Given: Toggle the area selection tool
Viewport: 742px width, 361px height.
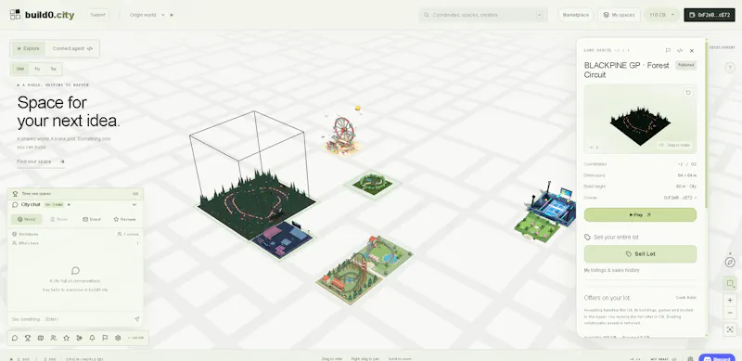Looking at the screenshot, I should [x=730, y=283].
